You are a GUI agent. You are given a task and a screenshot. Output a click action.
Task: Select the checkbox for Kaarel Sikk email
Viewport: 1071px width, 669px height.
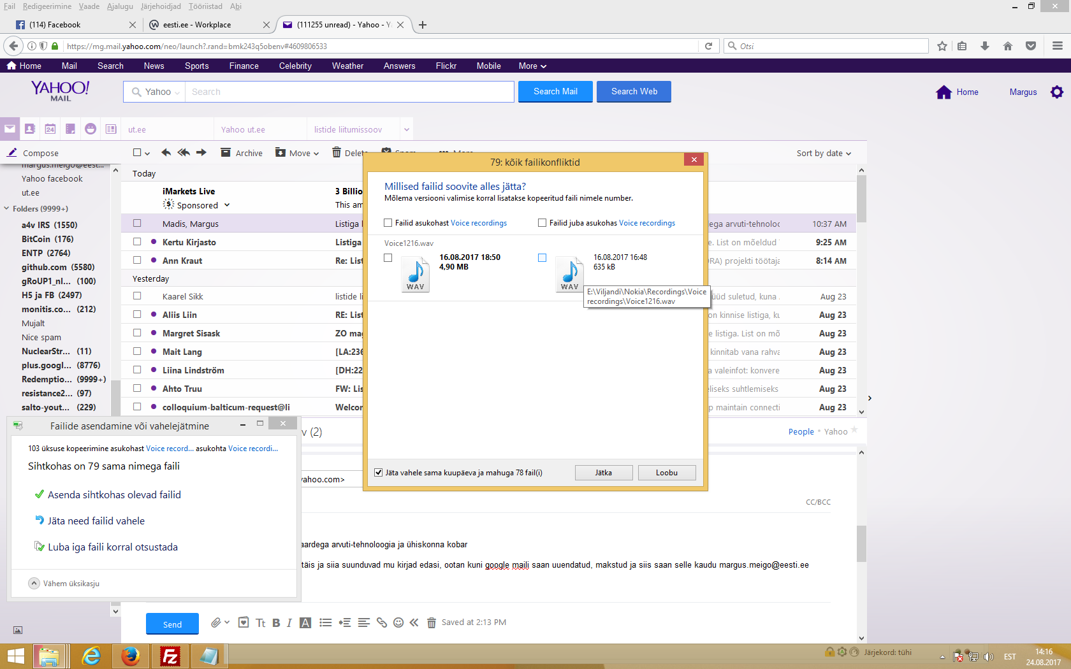[137, 296]
